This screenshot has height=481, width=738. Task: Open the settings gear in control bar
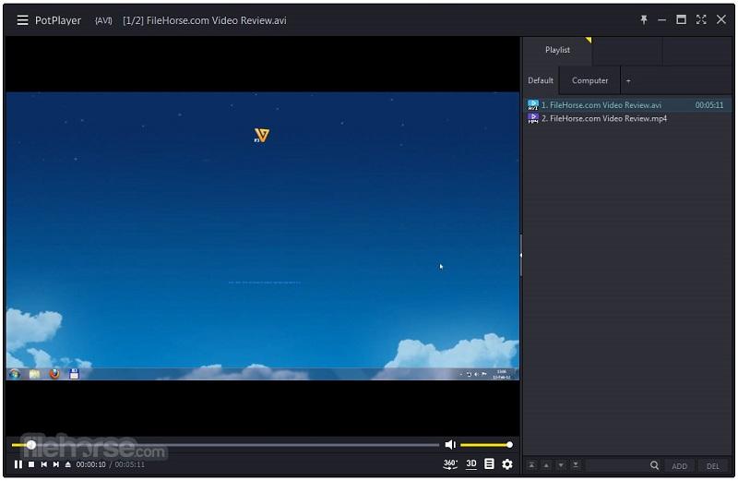tap(506, 464)
